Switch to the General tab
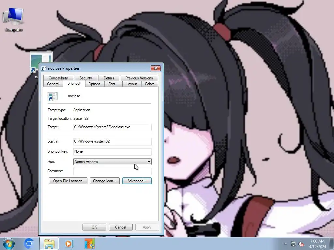The width and height of the screenshot is (334, 250). tap(53, 84)
